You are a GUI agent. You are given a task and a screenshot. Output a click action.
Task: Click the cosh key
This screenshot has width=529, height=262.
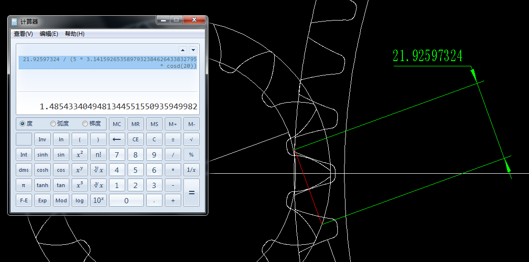pos(42,170)
